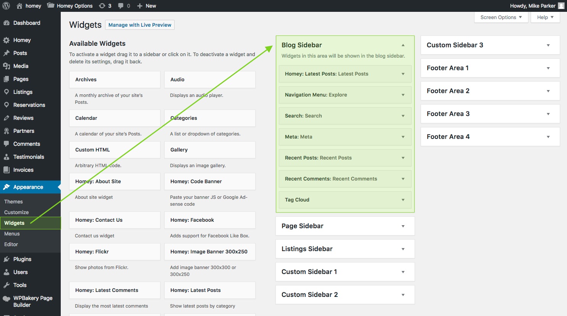Click the Partners icon in sidebar

(x=6, y=131)
